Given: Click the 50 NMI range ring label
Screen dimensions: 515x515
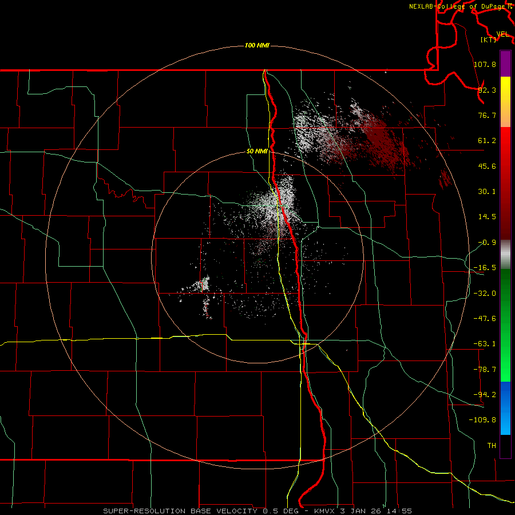Looking at the screenshot, I should [x=257, y=152].
